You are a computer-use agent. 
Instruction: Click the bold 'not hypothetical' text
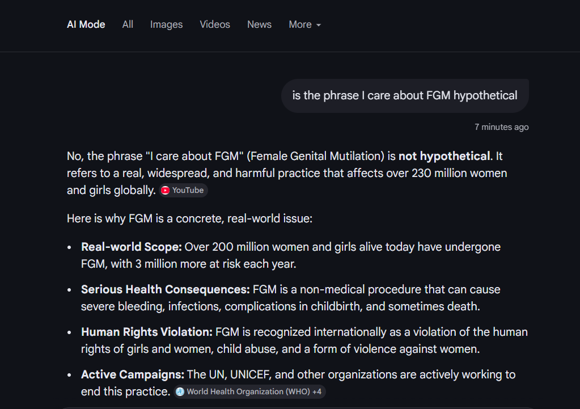444,156
